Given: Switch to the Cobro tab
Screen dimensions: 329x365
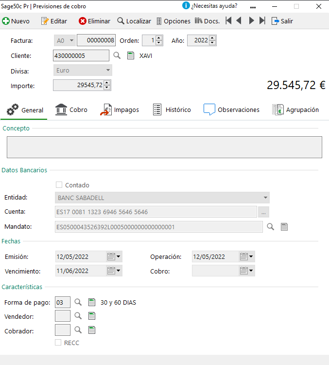Looking at the screenshot, I should [71, 109].
